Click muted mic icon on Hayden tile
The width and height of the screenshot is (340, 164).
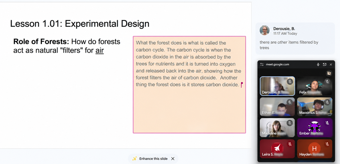[327, 144]
